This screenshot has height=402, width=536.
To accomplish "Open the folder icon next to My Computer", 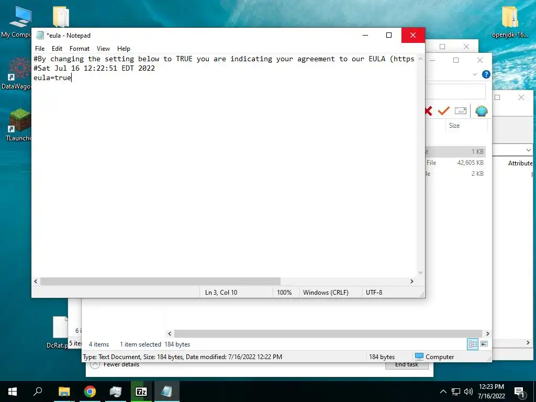I will [61, 16].
